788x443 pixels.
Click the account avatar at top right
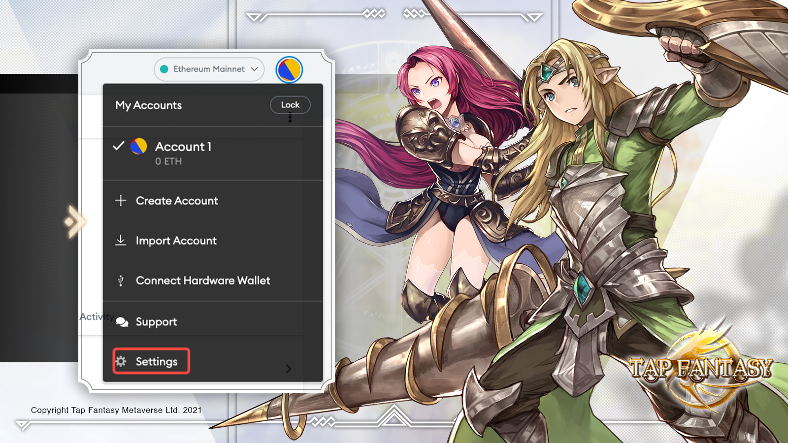click(289, 70)
